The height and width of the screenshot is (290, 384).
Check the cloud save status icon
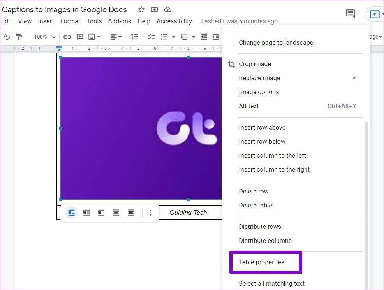[167, 9]
